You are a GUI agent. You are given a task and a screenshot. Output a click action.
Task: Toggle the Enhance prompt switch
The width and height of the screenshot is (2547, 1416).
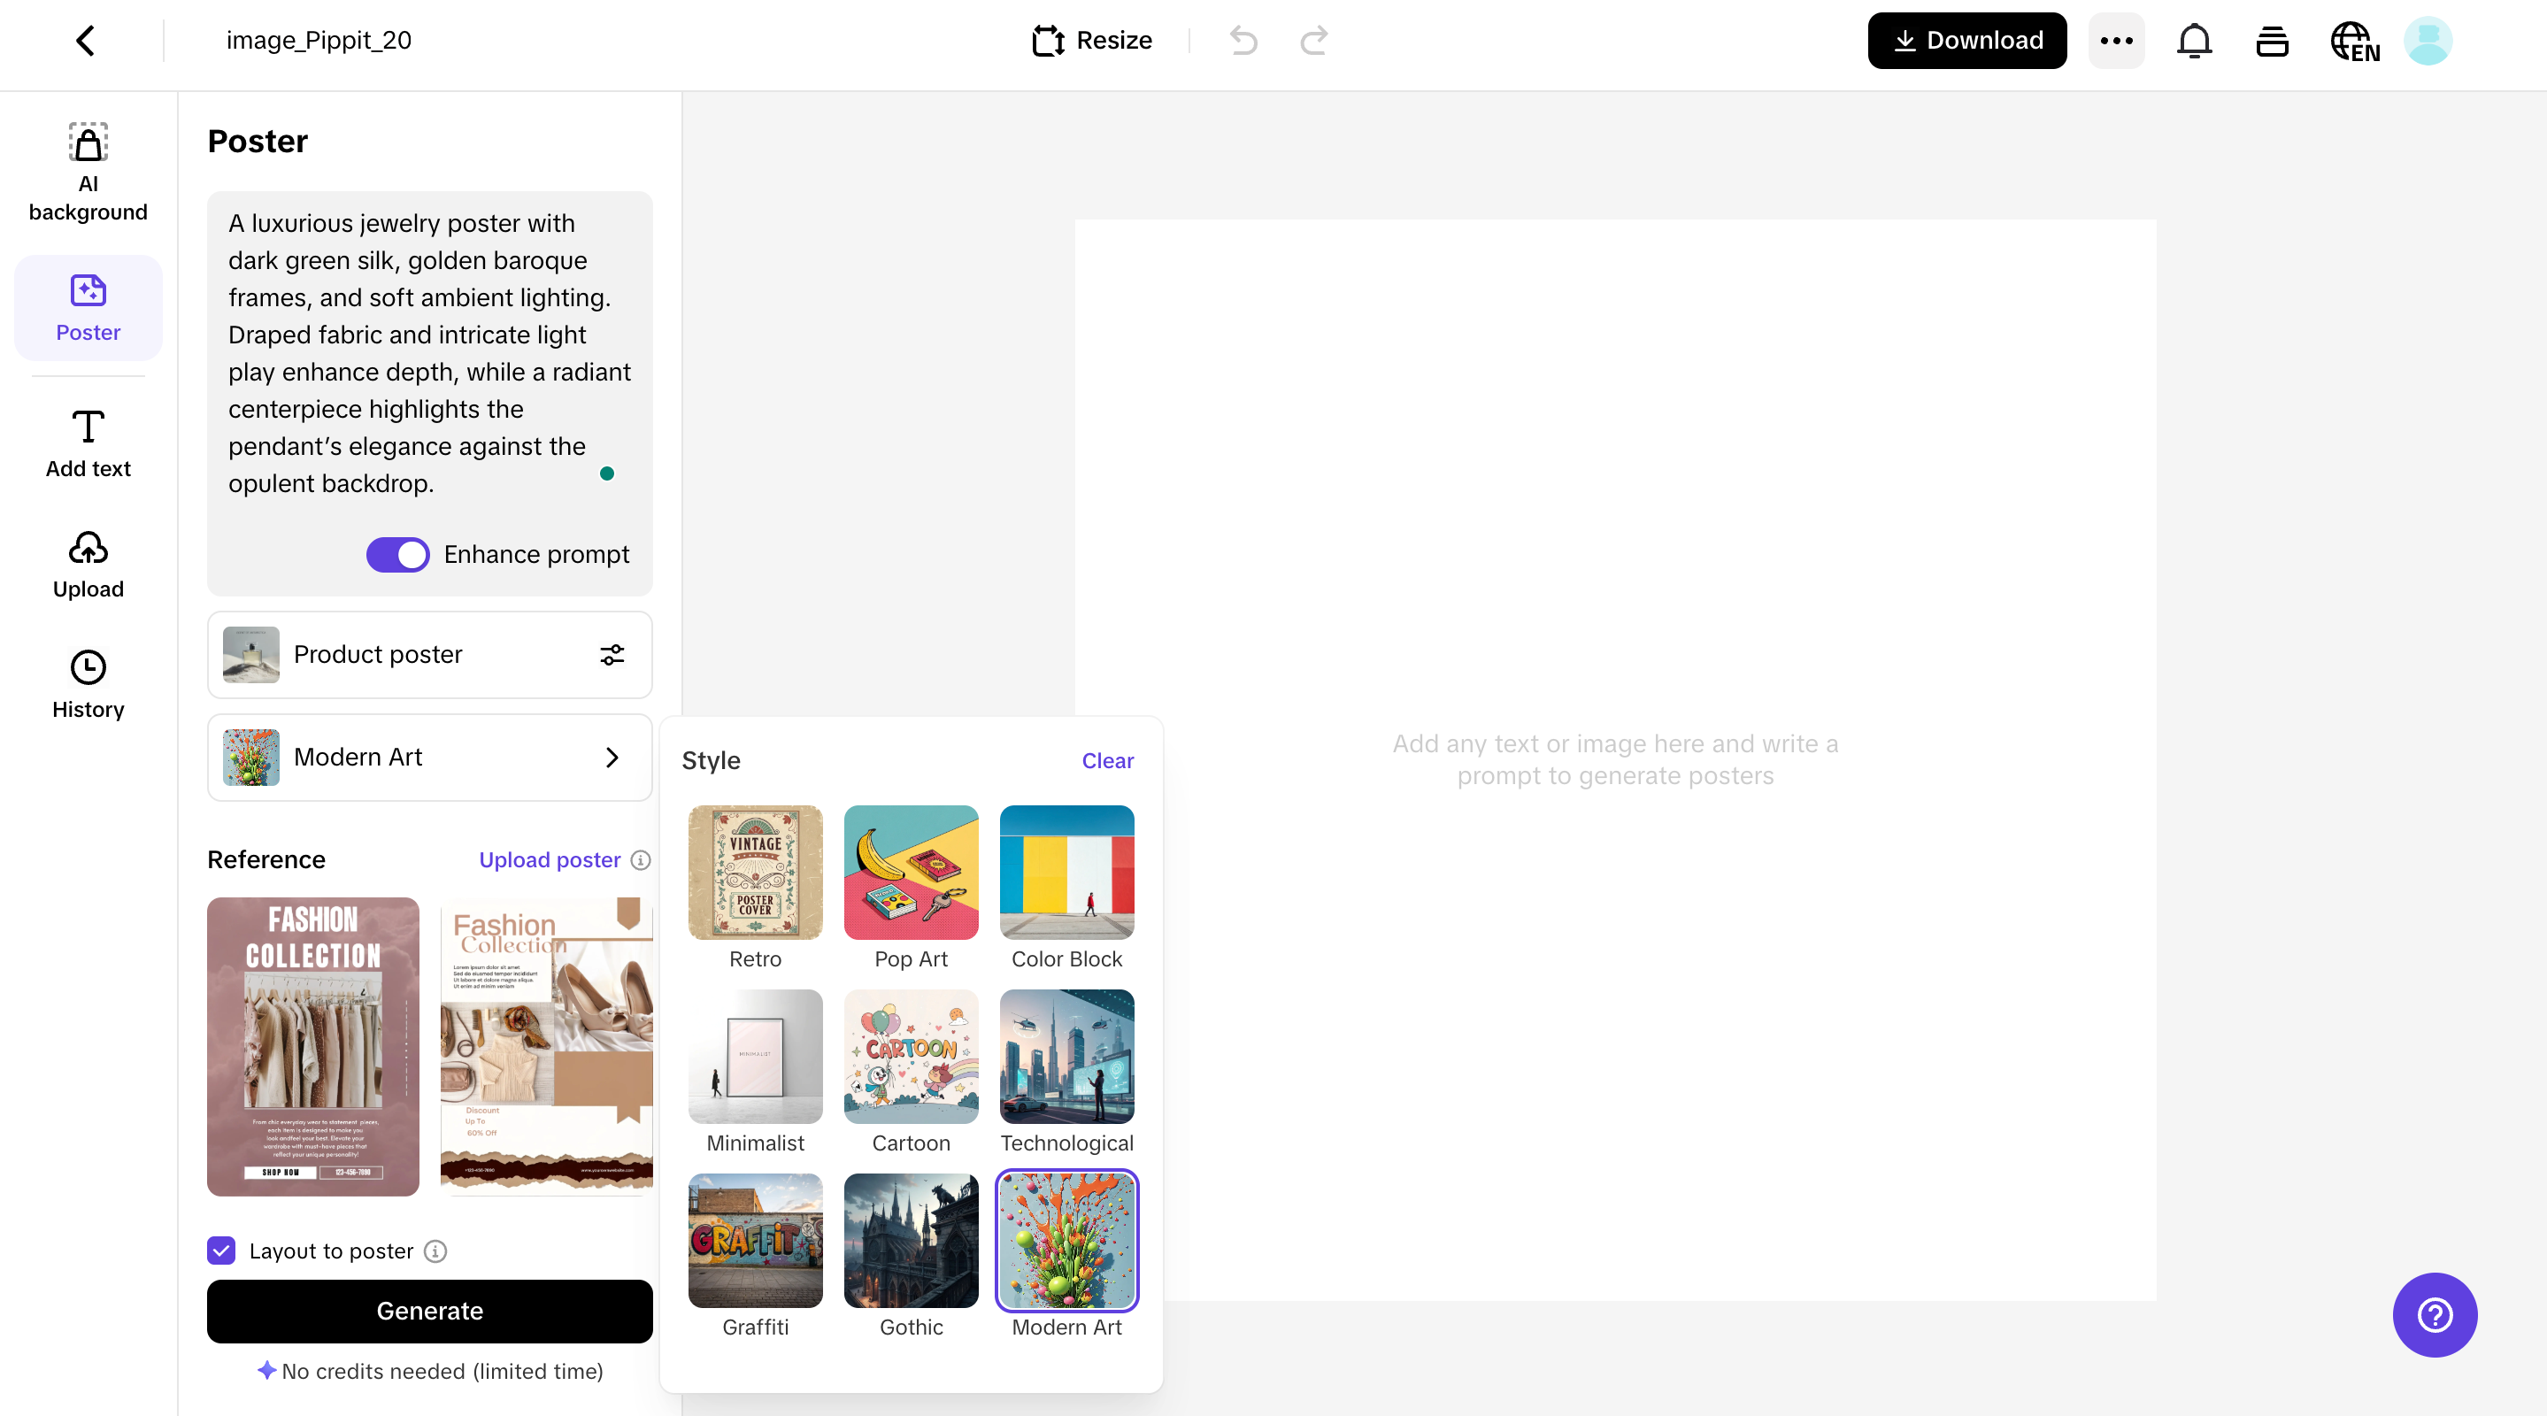point(397,555)
